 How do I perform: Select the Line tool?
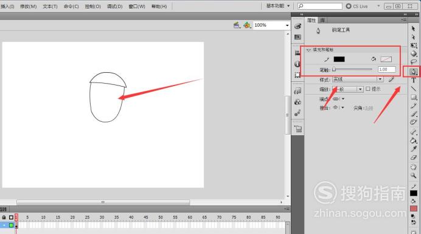pyautogui.click(x=414, y=89)
